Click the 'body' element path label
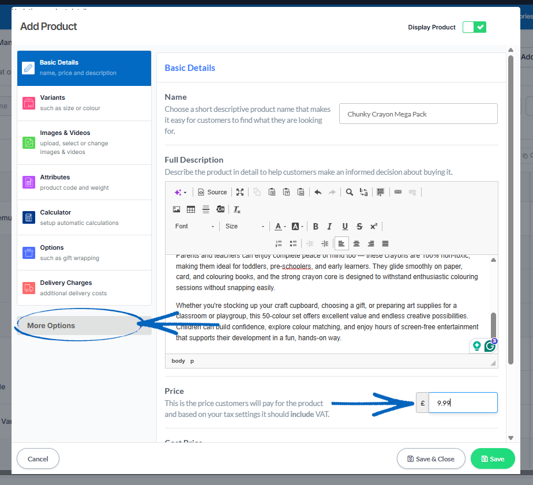The height and width of the screenshot is (485, 533). (178, 361)
